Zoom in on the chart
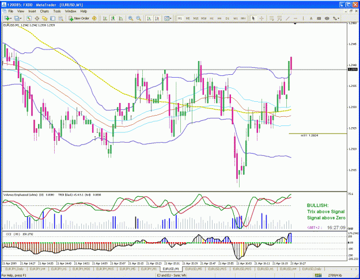 point(131,18)
